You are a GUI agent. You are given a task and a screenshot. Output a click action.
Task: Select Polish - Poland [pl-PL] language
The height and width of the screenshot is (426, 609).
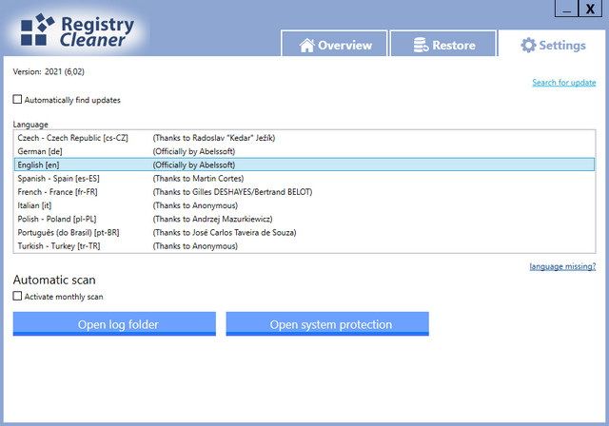click(x=304, y=220)
